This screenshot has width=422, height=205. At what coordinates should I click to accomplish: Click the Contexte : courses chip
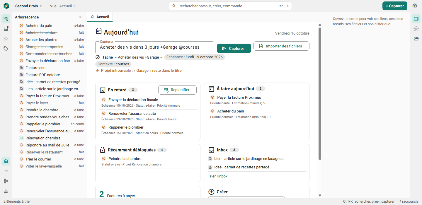point(113,64)
